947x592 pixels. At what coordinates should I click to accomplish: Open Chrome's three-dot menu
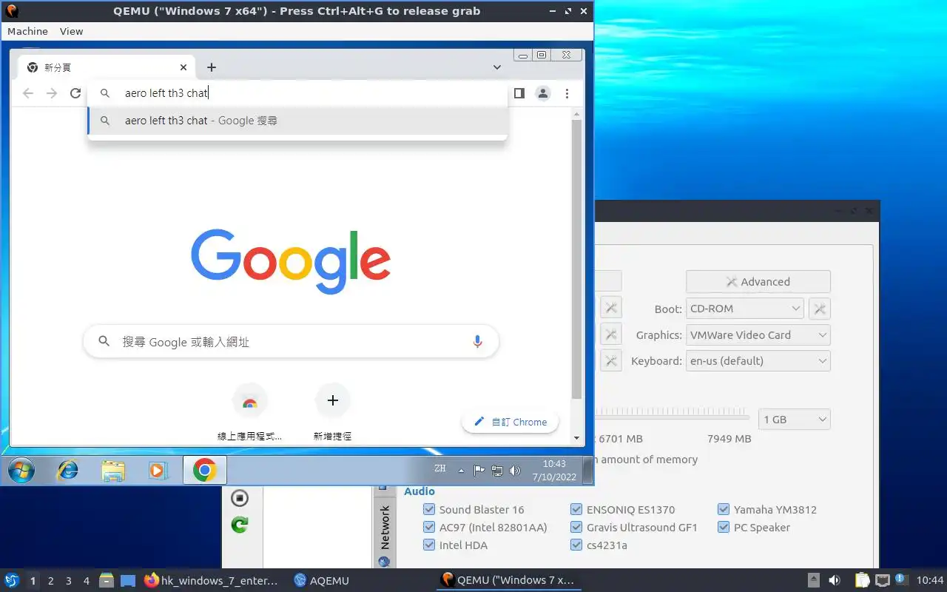(567, 93)
